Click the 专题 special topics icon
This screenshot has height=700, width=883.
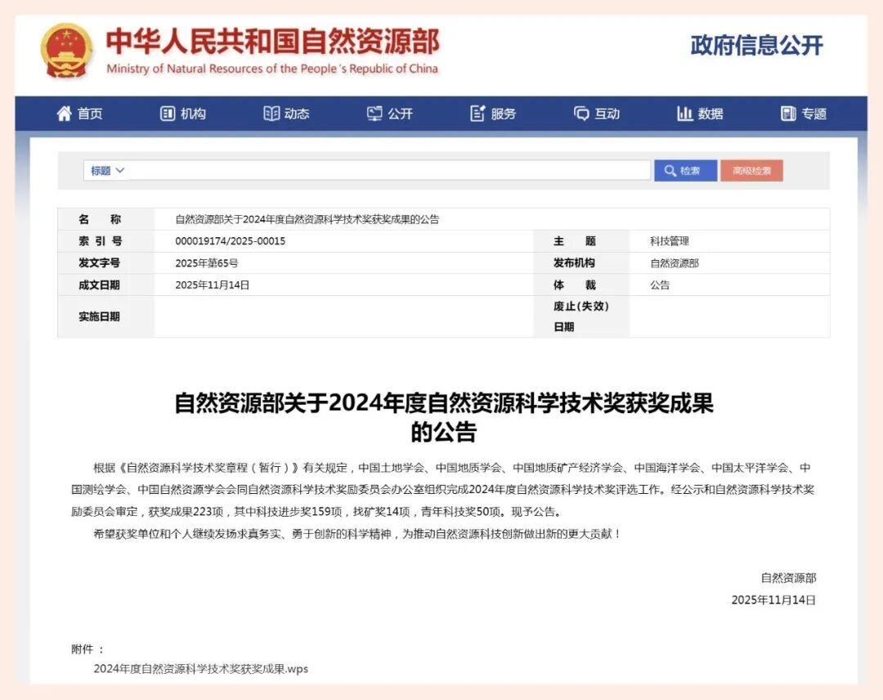(788, 114)
